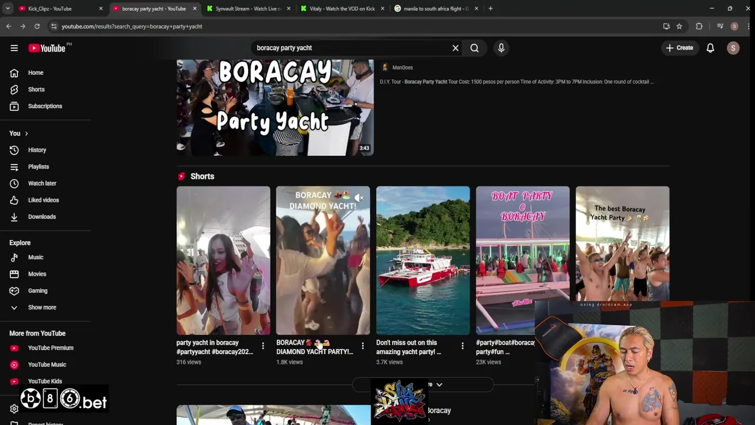Image resolution: width=755 pixels, height=425 pixels.
Task: Play short 'party yacht in boracay'
Action: click(223, 260)
